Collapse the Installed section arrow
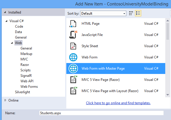The image size is (171, 120). [5, 12]
